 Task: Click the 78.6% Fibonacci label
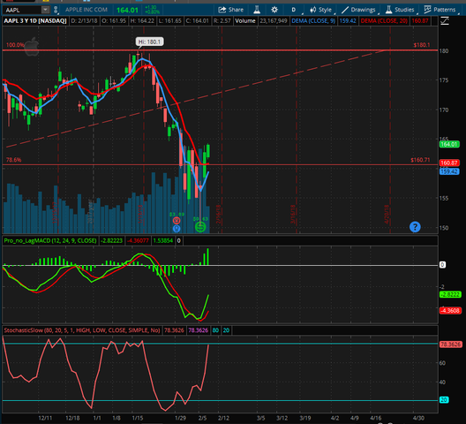(13, 160)
